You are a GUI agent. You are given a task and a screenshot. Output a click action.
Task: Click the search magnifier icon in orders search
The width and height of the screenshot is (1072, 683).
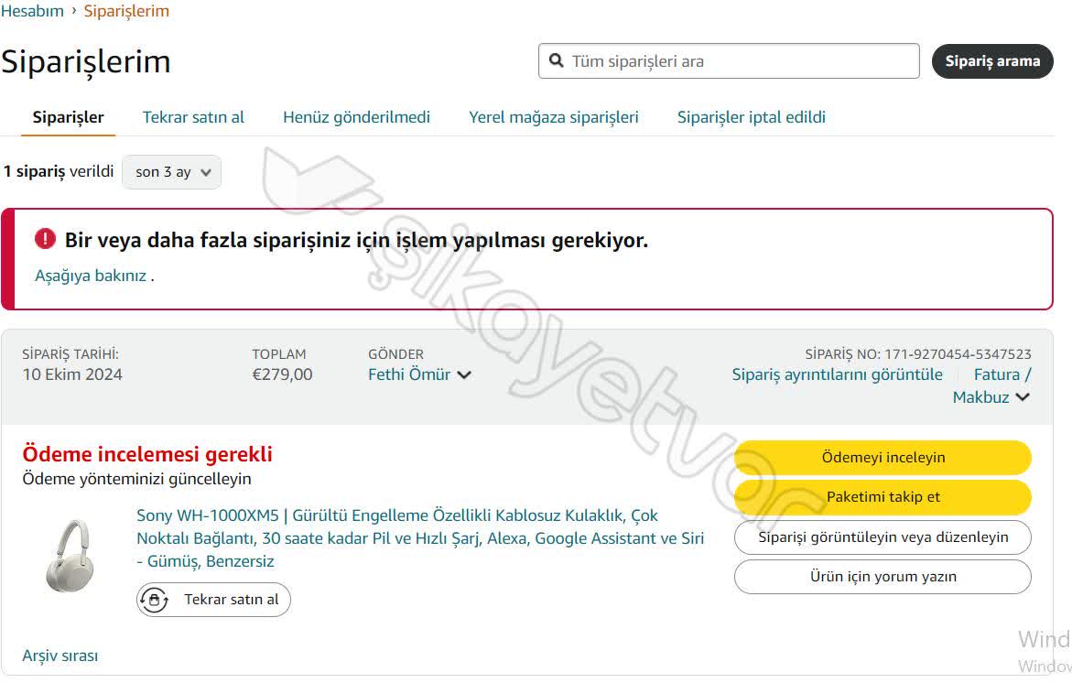557,60
